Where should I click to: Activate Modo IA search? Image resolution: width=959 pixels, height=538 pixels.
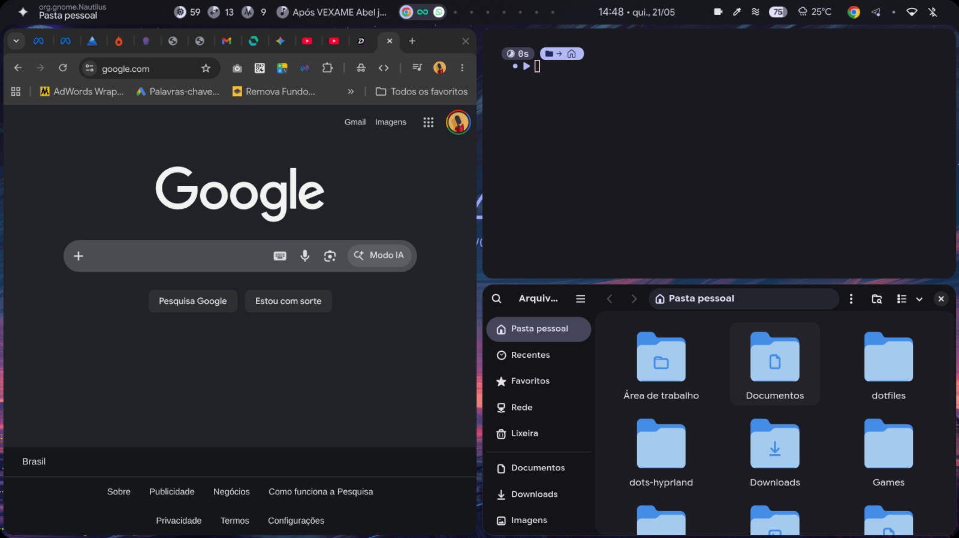[379, 256]
